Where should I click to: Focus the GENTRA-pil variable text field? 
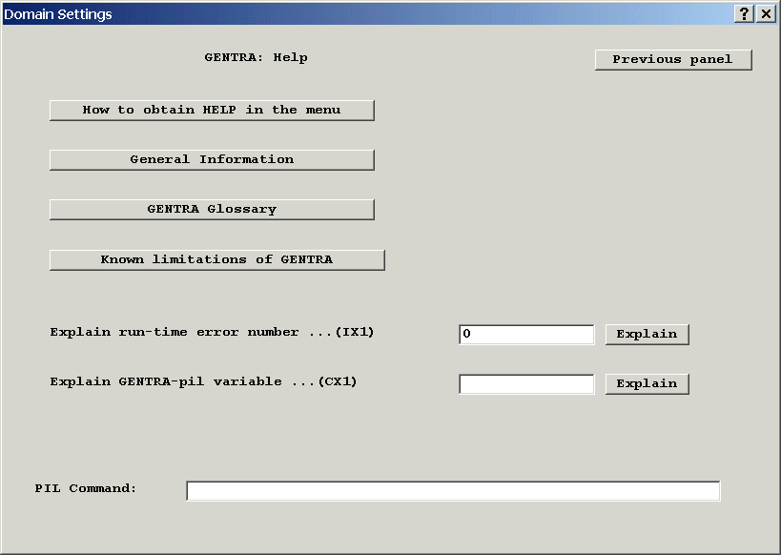(x=526, y=383)
